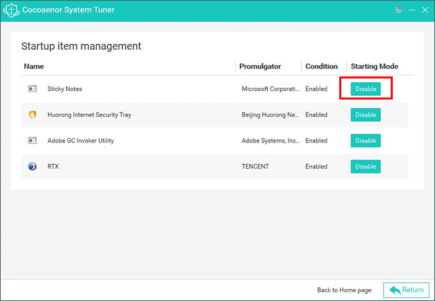
Task: Click the Cocosenor System Tuner title text
Action: (x=68, y=10)
